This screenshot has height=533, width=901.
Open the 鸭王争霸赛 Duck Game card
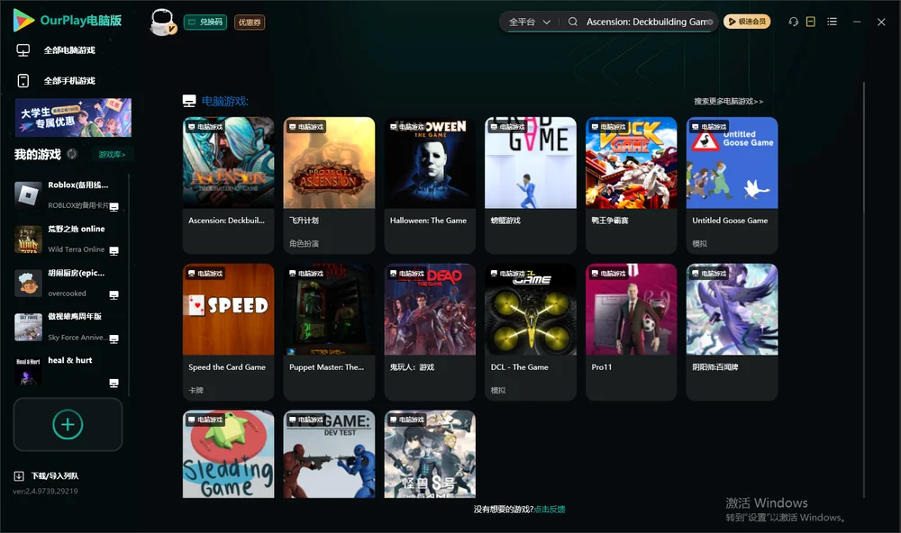[x=632, y=185]
